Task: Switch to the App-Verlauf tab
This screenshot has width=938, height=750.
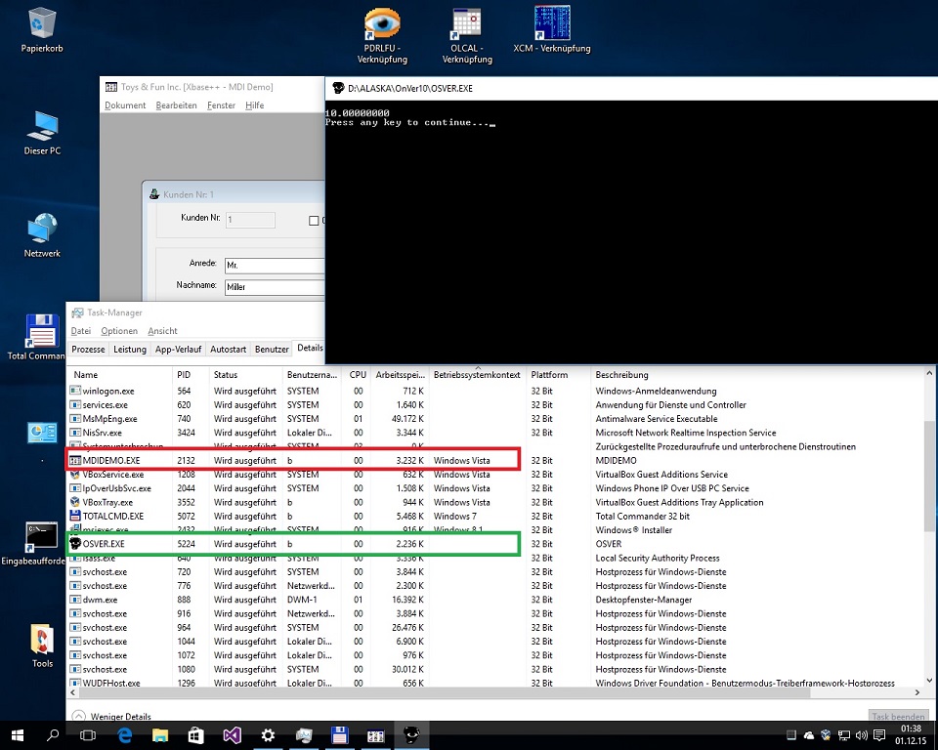Action: (178, 350)
